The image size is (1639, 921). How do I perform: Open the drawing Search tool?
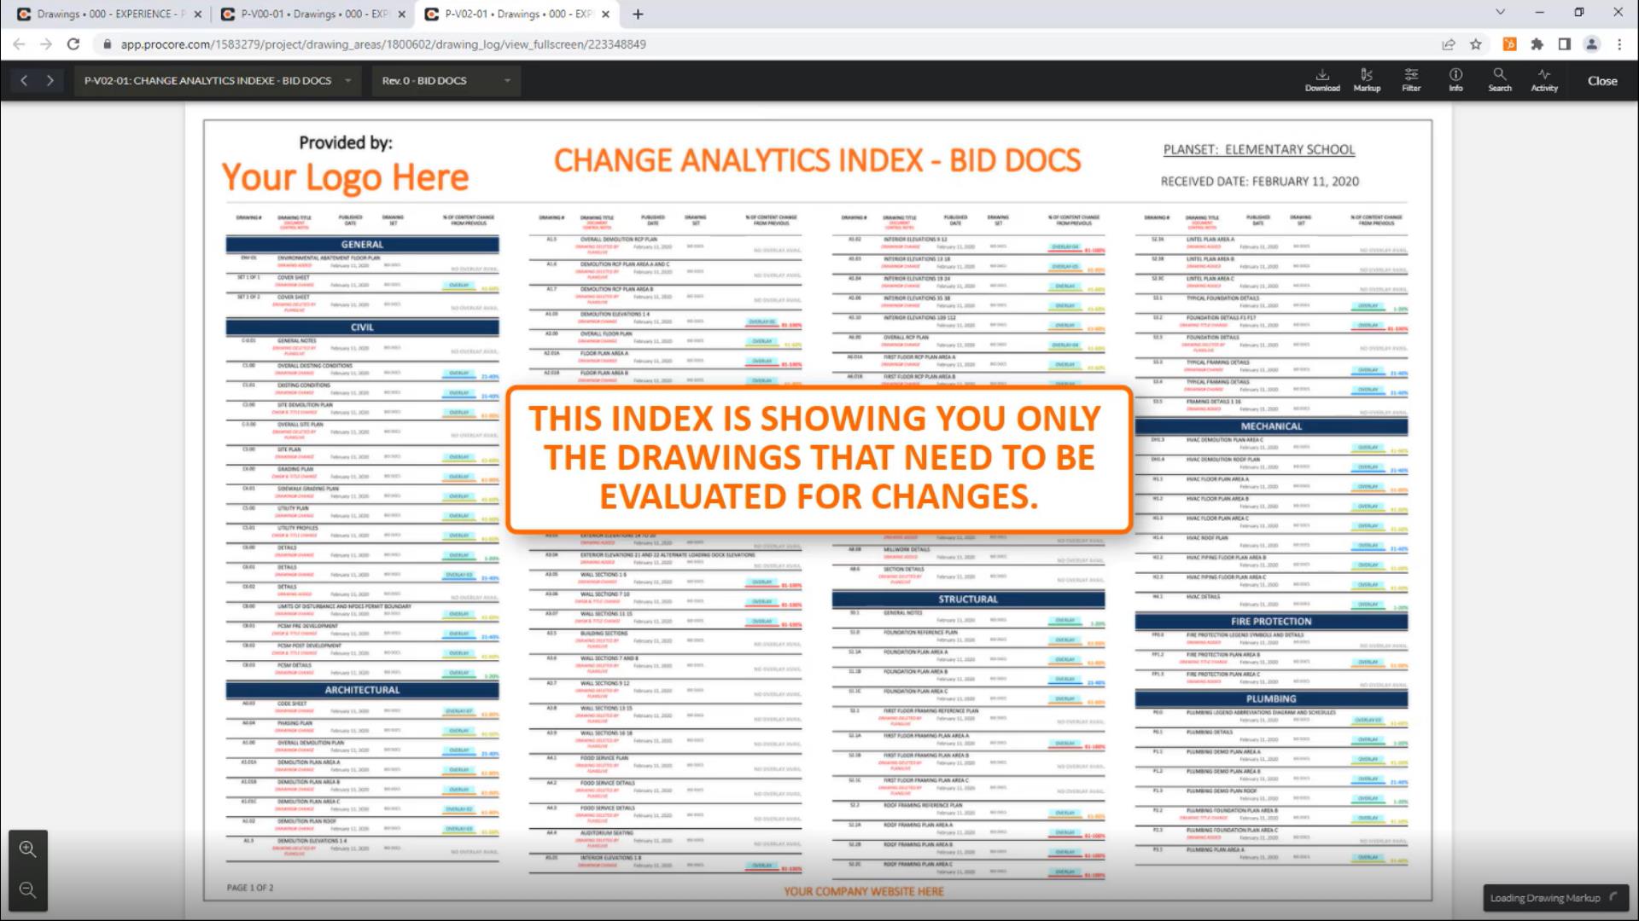pos(1500,79)
